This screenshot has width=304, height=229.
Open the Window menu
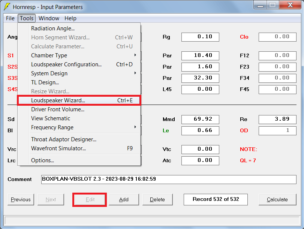(x=49, y=18)
